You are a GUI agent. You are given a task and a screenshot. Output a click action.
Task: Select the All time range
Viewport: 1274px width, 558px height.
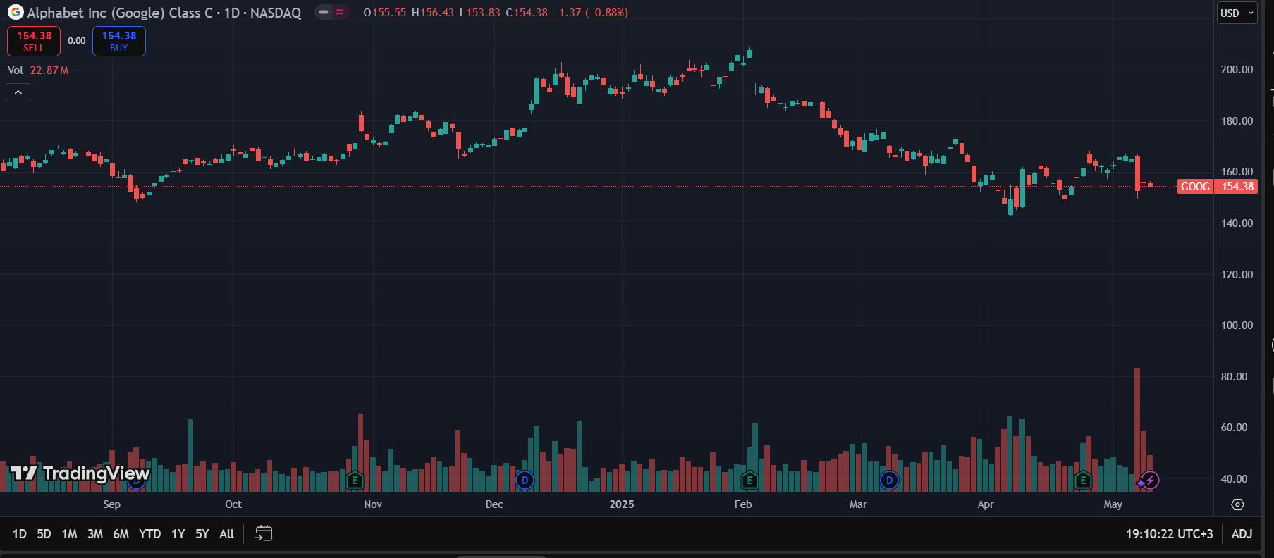pos(227,534)
